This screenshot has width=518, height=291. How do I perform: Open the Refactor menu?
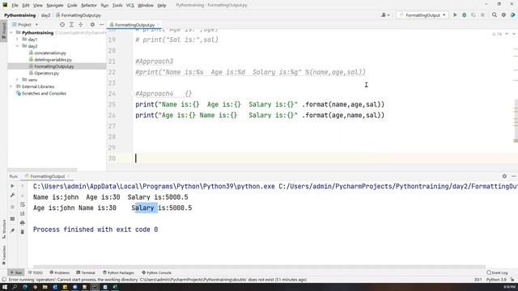click(89, 6)
